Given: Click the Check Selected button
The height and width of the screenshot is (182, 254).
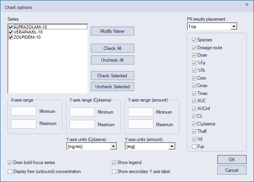Looking at the screenshot, I should [112, 76].
